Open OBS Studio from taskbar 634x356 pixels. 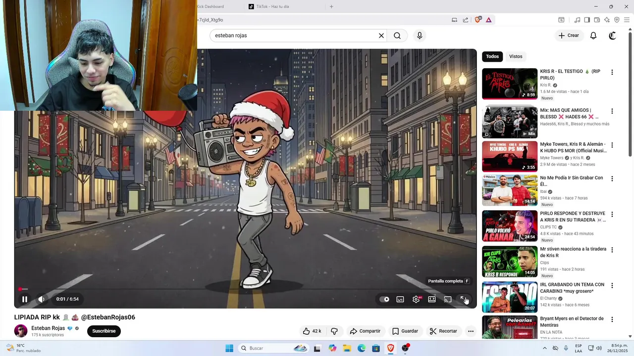(405, 349)
